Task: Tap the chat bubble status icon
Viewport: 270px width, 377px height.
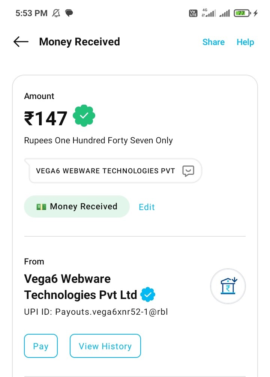Action: point(69,14)
